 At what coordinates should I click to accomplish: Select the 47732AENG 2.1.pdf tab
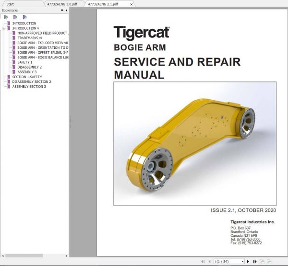tap(103, 4)
